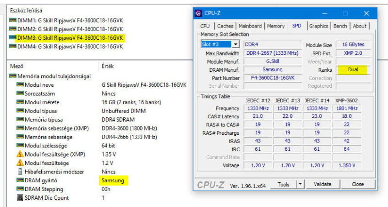Click XMP-3602 CAS# Latency 18.0 cell
The height and width of the screenshot is (207, 388).
tap(347, 116)
